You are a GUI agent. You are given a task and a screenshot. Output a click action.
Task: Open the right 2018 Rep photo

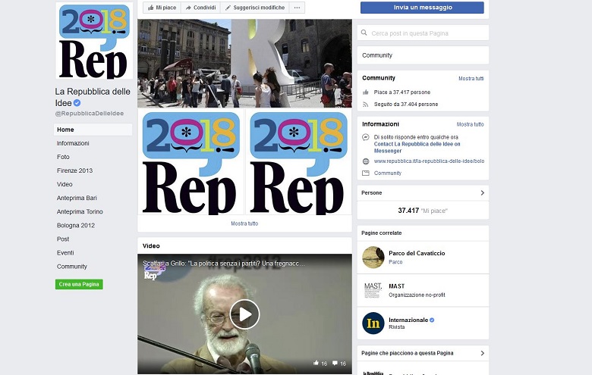[298, 161]
